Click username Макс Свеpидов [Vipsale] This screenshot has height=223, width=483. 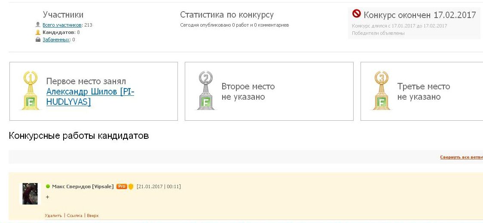[x=83, y=186]
